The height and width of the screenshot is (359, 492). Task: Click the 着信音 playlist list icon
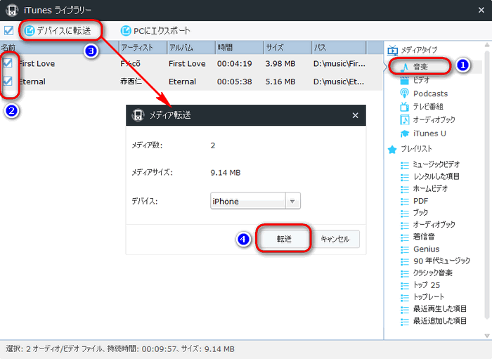tap(405, 237)
